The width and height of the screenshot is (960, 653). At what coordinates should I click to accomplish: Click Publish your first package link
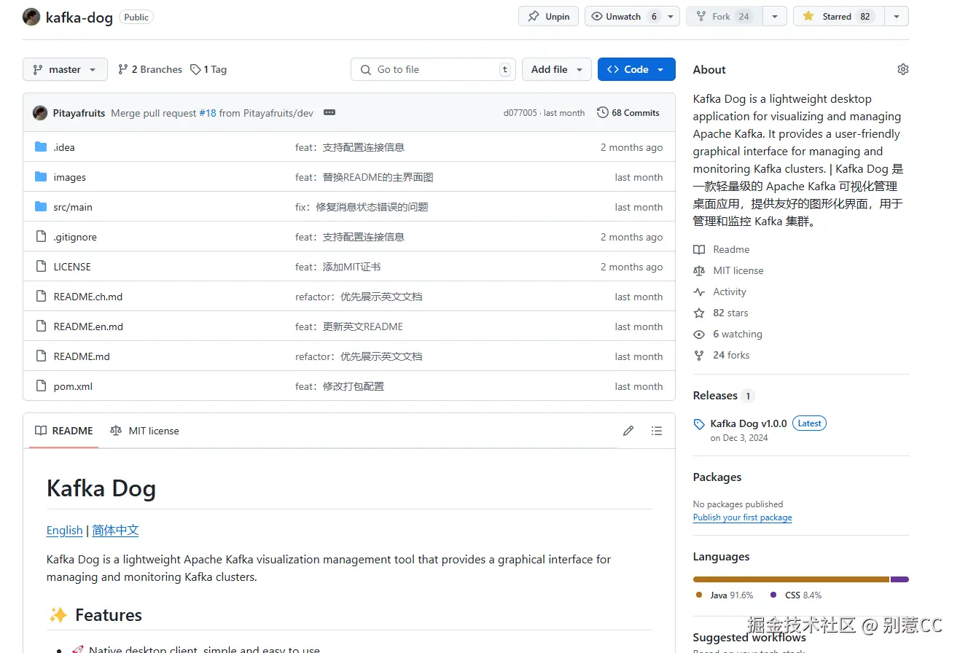pyautogui.click(x=742, y=517)
